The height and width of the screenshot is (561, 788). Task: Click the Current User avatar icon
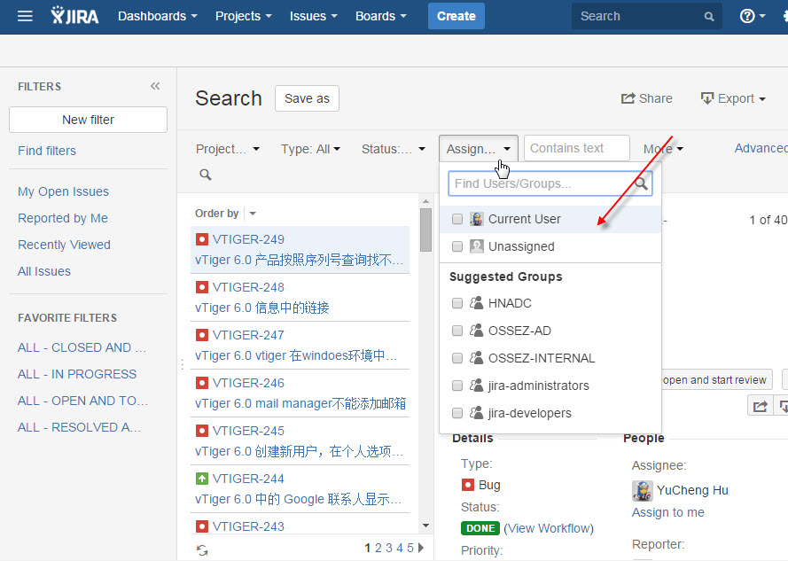pyautogui.click(x=476, y=219)
